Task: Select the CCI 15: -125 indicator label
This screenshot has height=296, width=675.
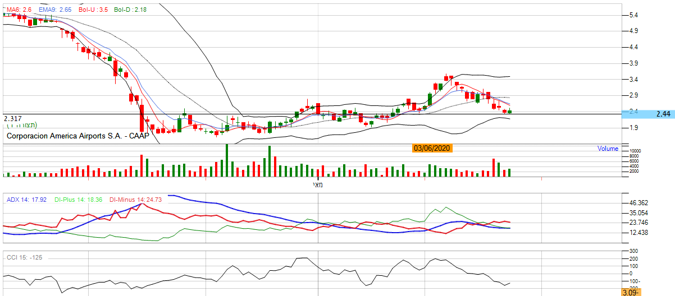Action: [24, 257]
